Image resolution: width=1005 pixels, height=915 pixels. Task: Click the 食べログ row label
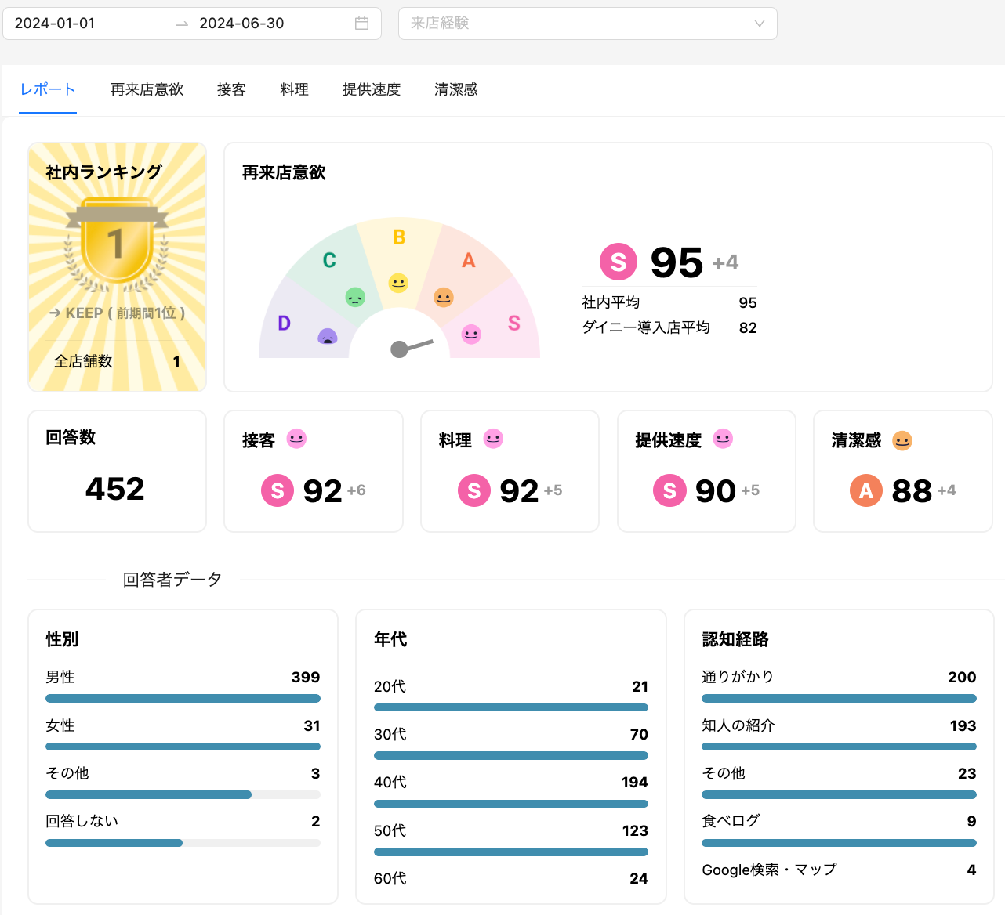[731, 821]
